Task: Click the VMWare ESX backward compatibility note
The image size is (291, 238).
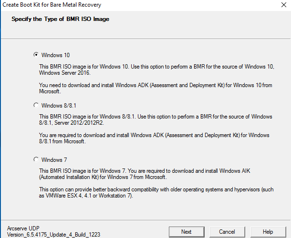Action: (156, 192)
